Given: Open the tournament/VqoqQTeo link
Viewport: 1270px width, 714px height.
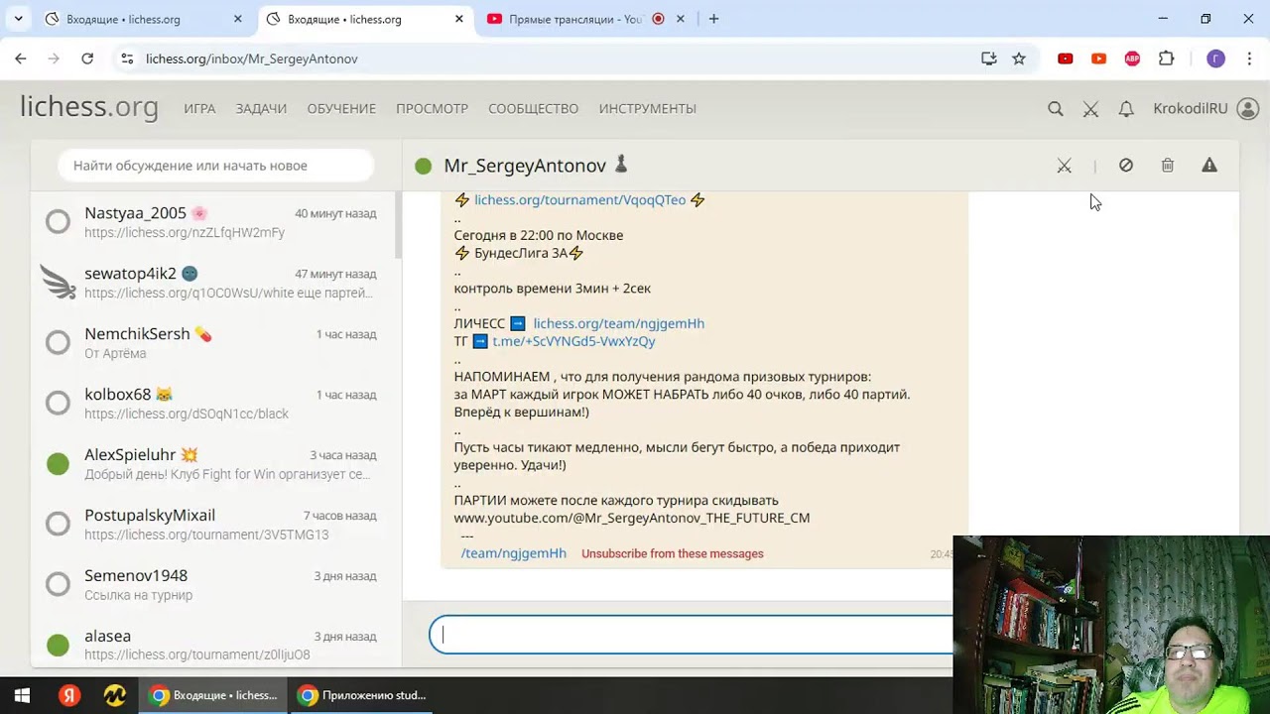Looking at the screenshot, I should click(579, 200).
